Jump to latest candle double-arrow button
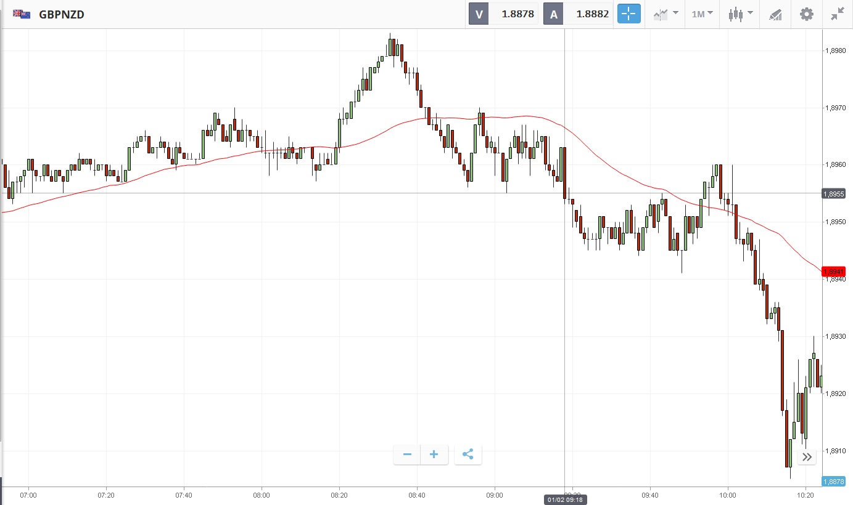 (807, 457)
